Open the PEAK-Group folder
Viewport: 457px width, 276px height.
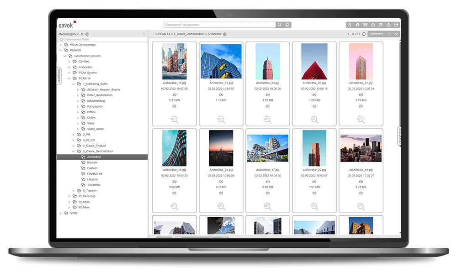[x=87, y=196]
